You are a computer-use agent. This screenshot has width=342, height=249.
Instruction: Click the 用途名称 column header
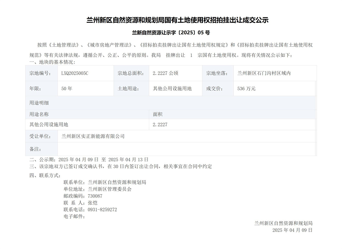pos(39,114)
